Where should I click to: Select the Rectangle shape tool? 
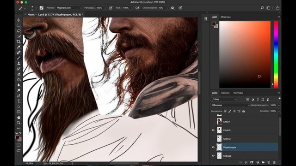tap(18, 112)
